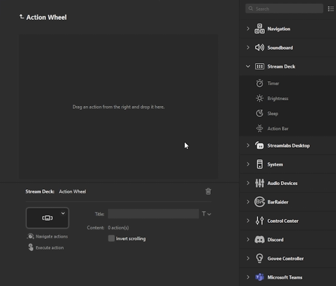Click the Action Wheel heading text

[46, 17]
